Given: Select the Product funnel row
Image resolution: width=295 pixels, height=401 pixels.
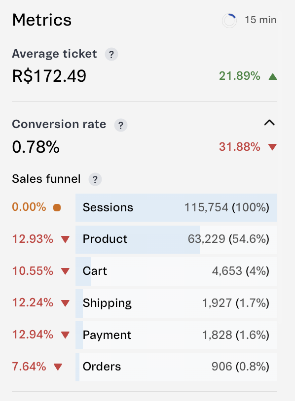Looking at the screenshot, I should coord(176,239).
